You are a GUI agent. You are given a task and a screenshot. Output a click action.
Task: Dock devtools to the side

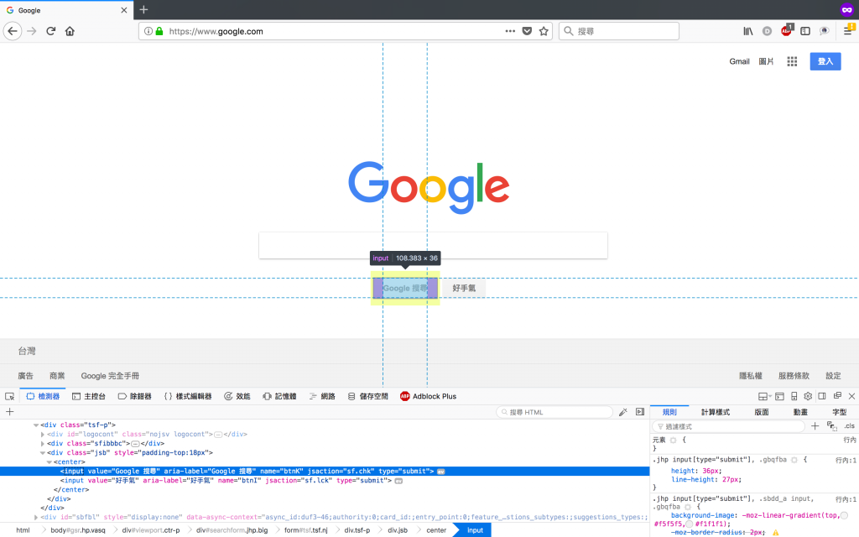coord(822,396)
